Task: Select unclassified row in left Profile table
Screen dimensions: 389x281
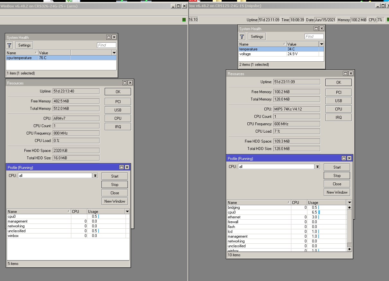Action: 68,231
